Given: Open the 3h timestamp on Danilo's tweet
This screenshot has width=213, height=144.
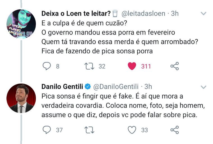Looking at the screenshot, I should point(148,86).
